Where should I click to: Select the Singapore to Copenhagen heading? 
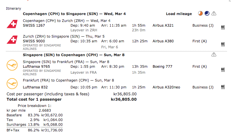[x=74, y=55]
